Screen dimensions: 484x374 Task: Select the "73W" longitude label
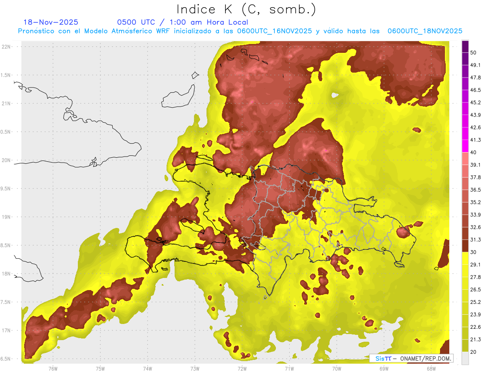[x=195, y=368]
